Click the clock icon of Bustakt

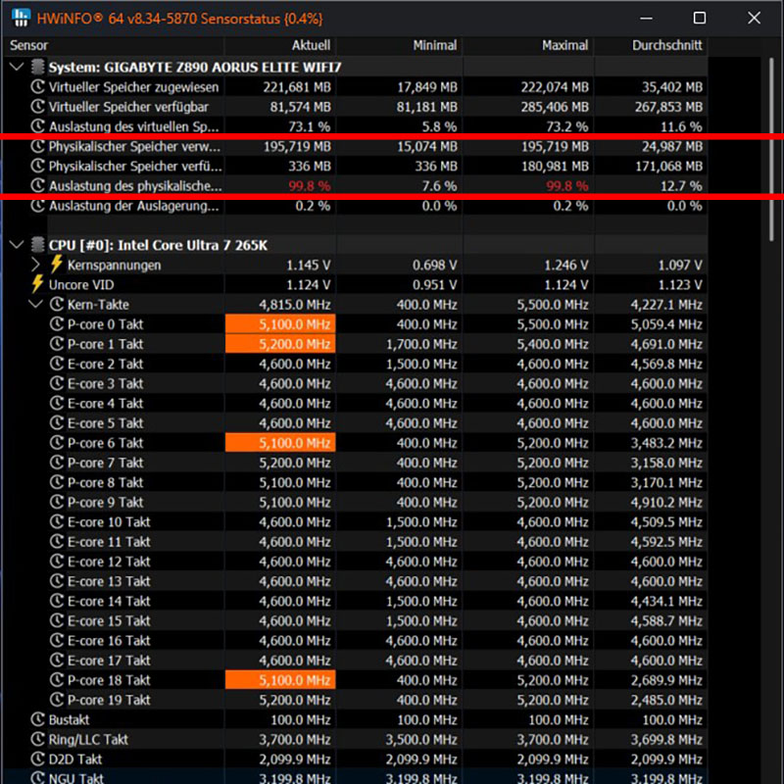coord(37,719)
